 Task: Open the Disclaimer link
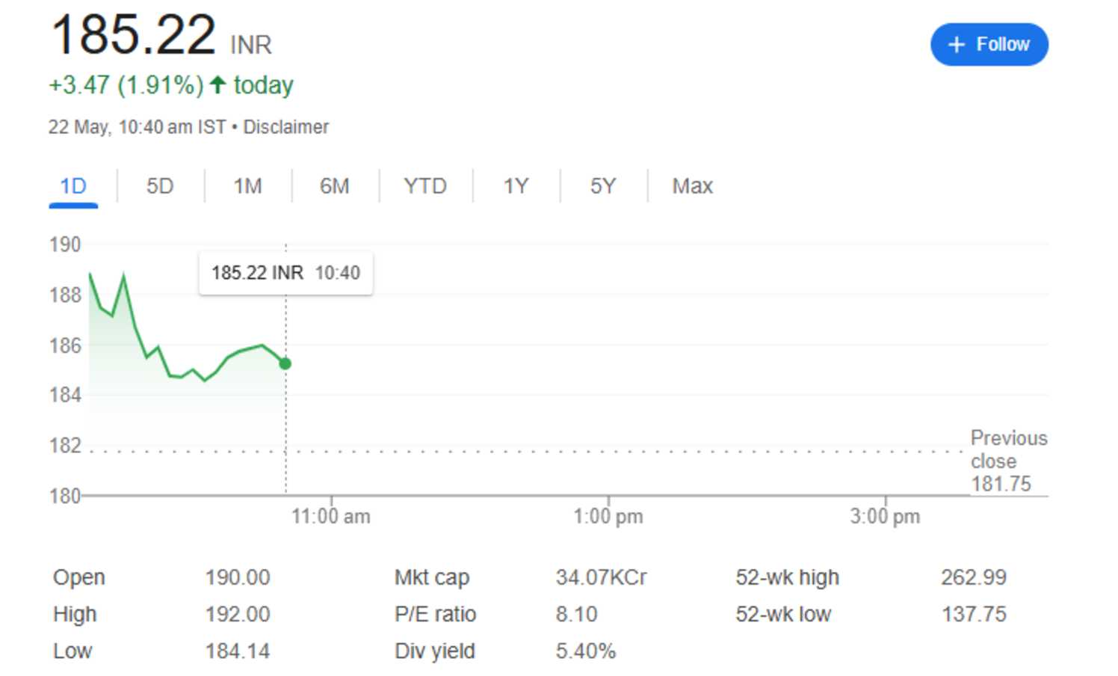click(x=285, y=127)
